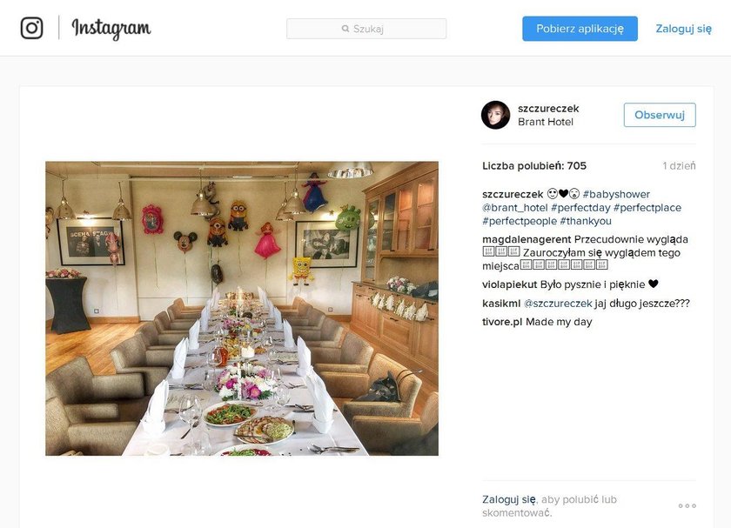Click the magnifier icon in search box

pyautogui.click(x=345, y=29)
